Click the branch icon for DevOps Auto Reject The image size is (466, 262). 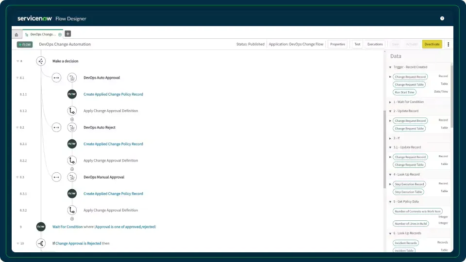click(x=56, y=128)
